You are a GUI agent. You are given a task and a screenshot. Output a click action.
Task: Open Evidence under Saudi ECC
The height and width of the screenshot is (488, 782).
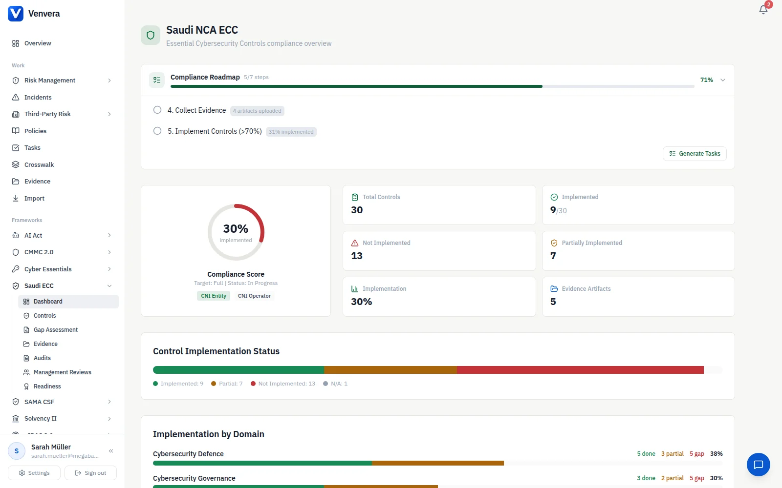68,344
